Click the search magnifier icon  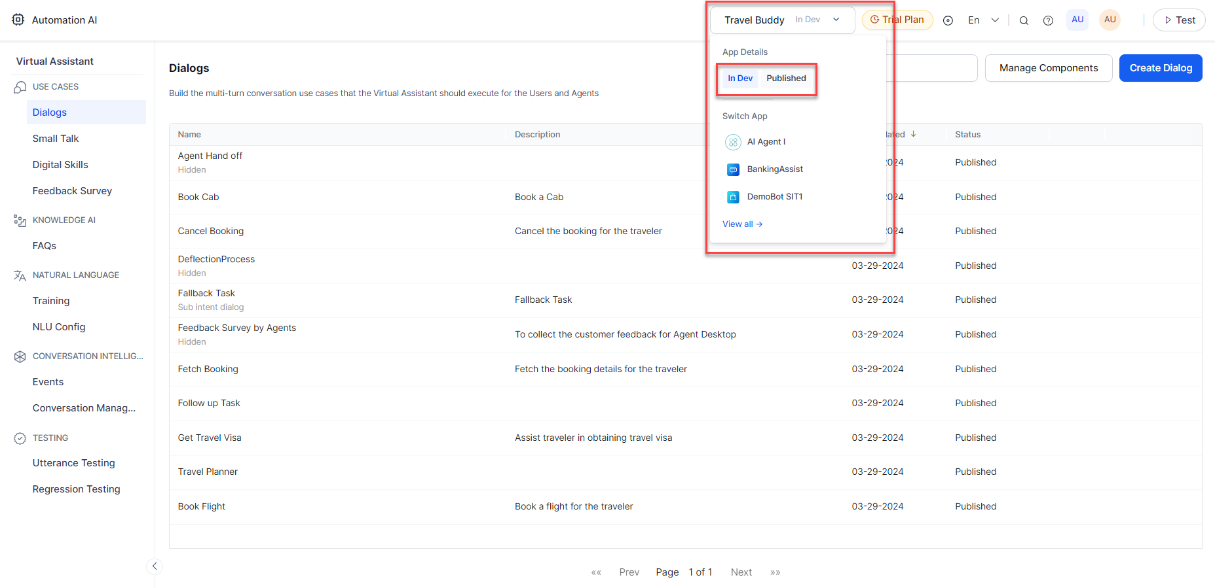1024,20
